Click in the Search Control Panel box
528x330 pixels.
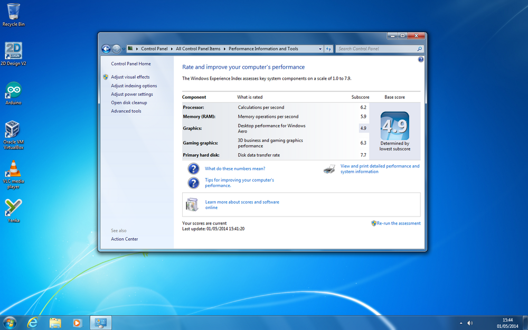tap(376, 49)
